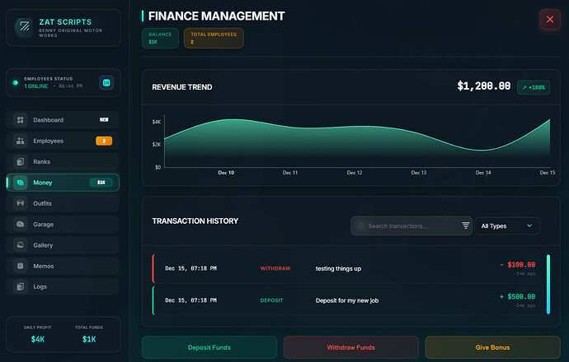Click the + $500.00 deposit amount
This screenshot has height=362, width=569.
click(518, 296)
